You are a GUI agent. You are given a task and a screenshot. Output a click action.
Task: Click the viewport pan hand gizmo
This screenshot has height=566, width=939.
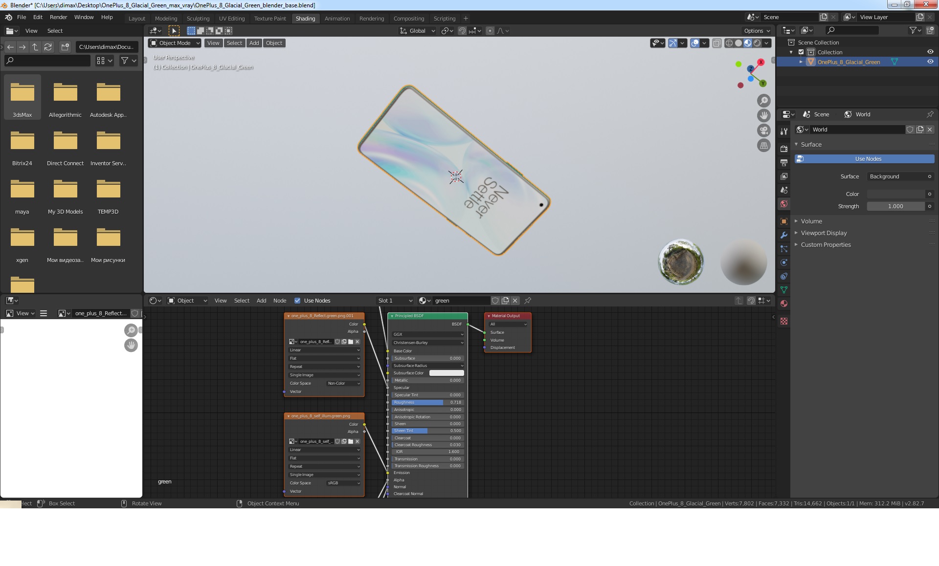click(x=763, y=115)
